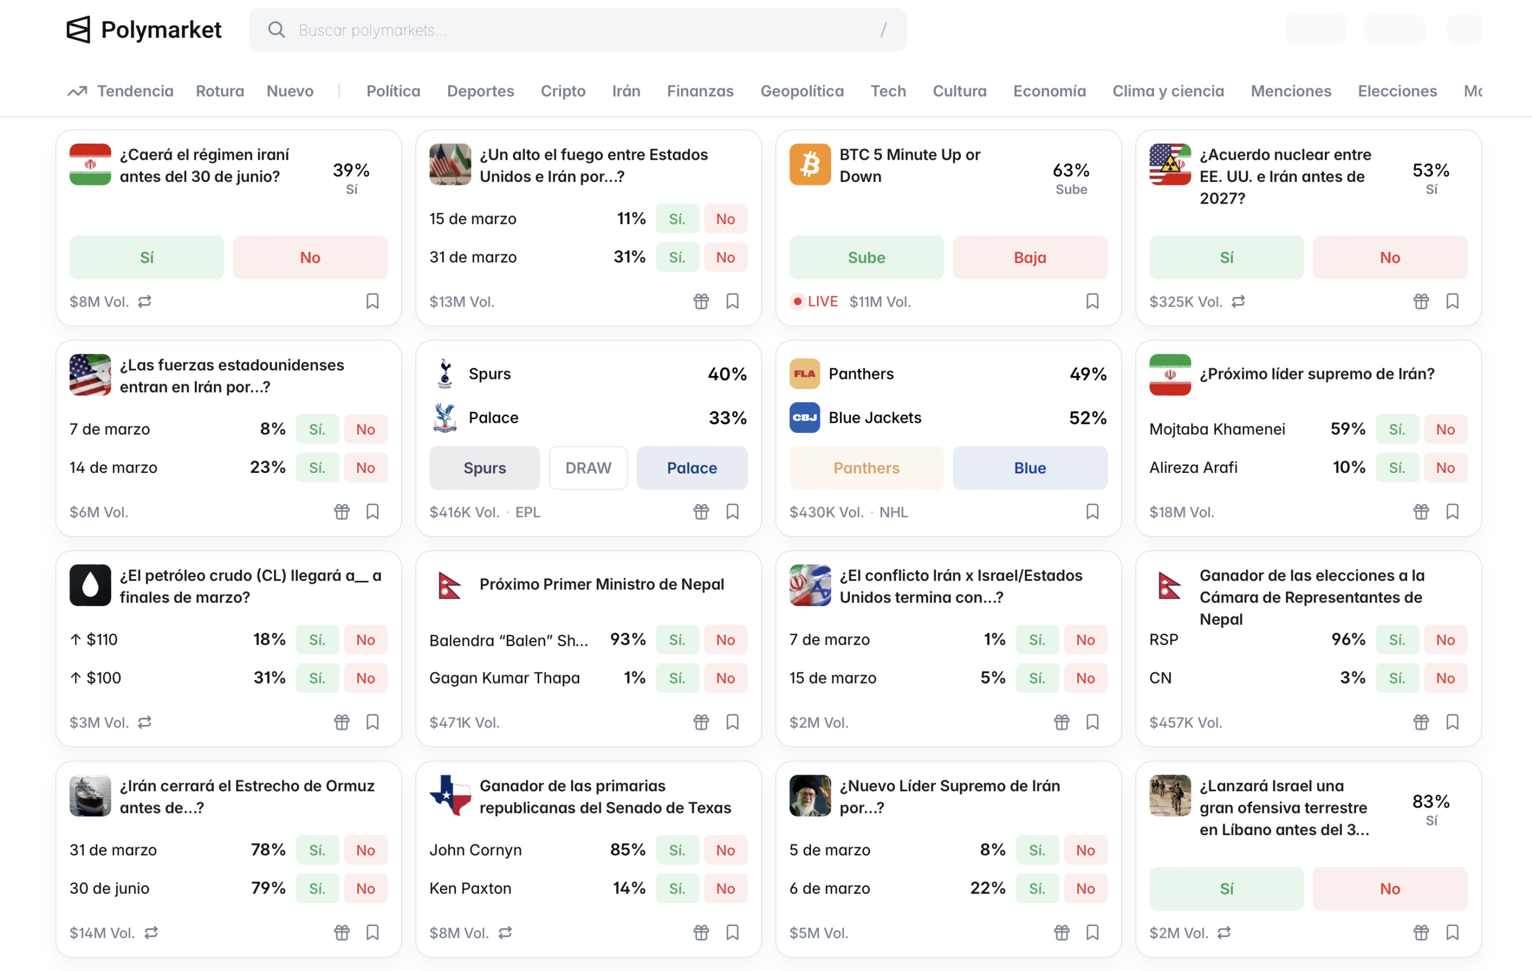Open the Strait of Hormuz market thumbnail
The image size is (1532, 971).
pos(90,796)
